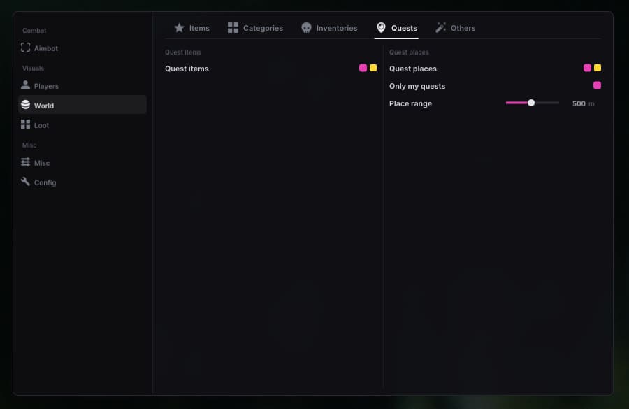Open the Quest items yellow color swatch

click(x=373, y=68)
